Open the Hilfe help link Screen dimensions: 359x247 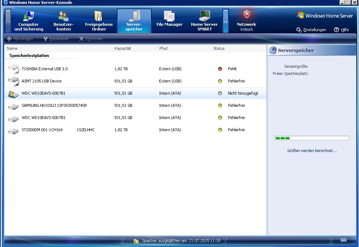(341, 30)
